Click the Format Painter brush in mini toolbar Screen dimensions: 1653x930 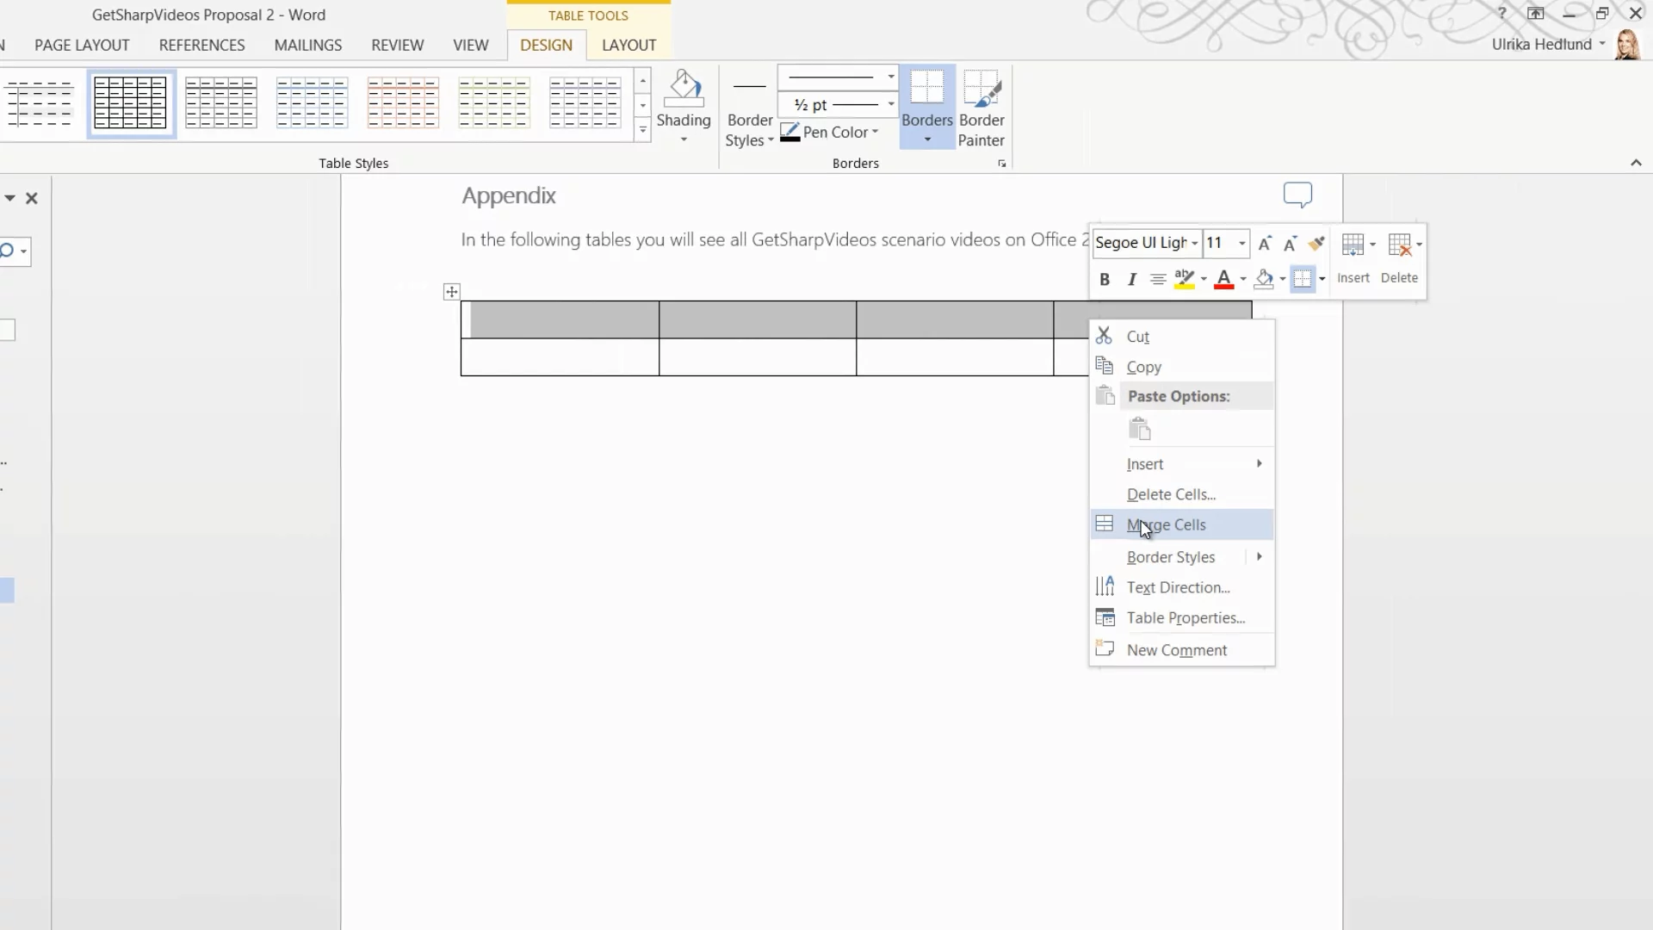pyautogui.click(x=1316, y=244)
